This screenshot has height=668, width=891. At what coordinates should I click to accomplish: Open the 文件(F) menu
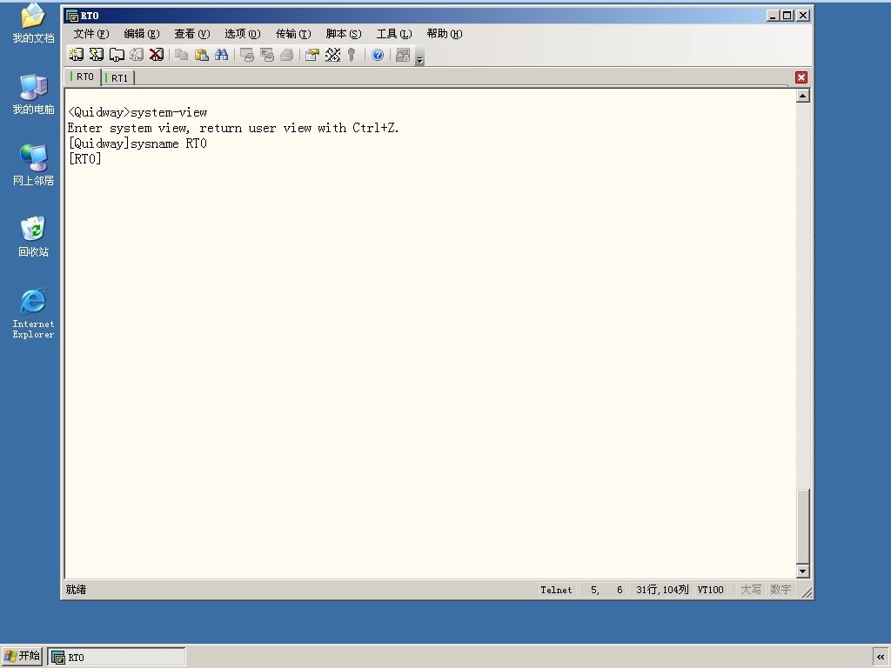pos(90,34)
